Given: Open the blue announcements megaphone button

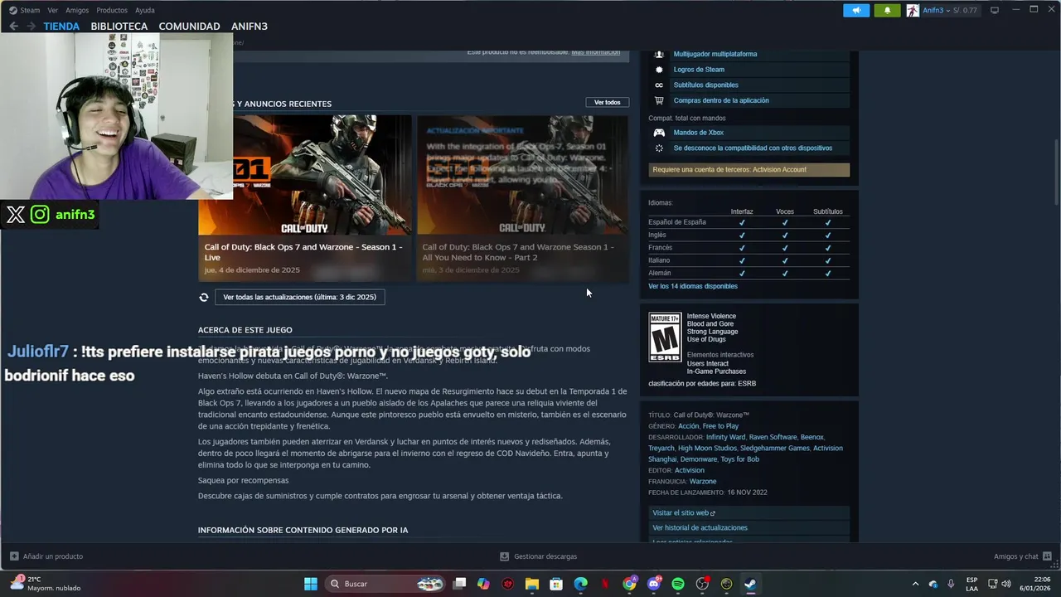Looking at the screenshot, I should coord(856,10).
